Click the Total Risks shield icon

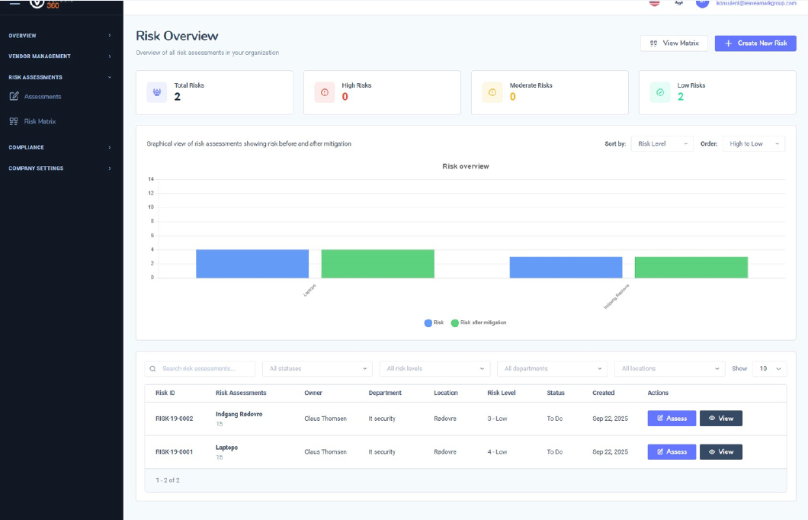tap(158, 91)
